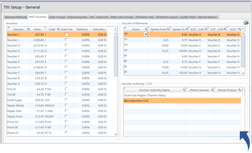Open Loyalty Plans tab
Image resolution: width=252 pixels, height=153 pixels.
point(188,17)
